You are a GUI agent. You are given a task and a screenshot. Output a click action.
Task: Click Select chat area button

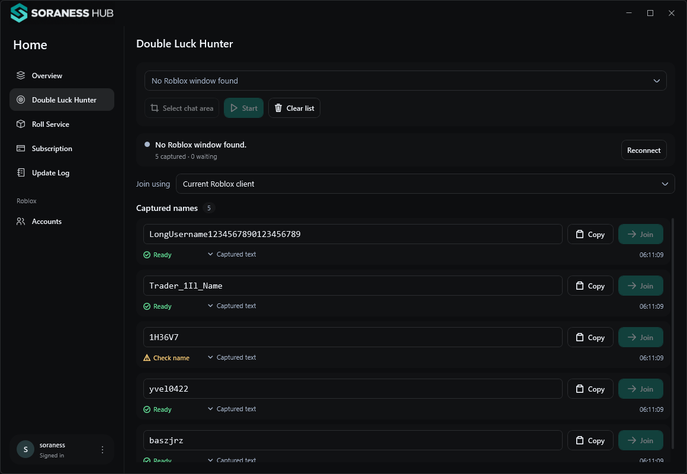(182, 108)
